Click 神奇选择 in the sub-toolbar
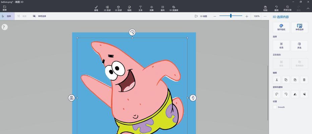This screenshot has height=134, width=312. [40, 16]
